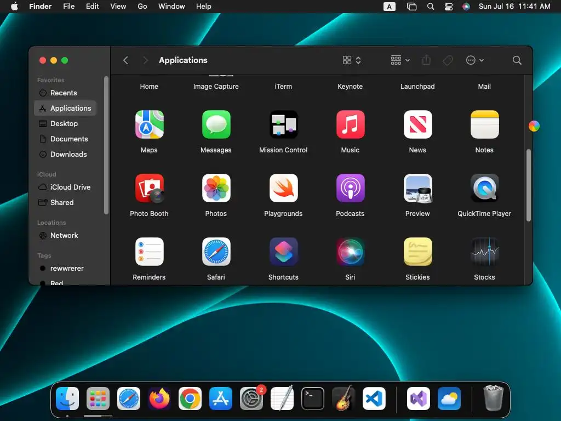Open the Maps app icon
Screen dimensions: 561x421
(149, 124)
